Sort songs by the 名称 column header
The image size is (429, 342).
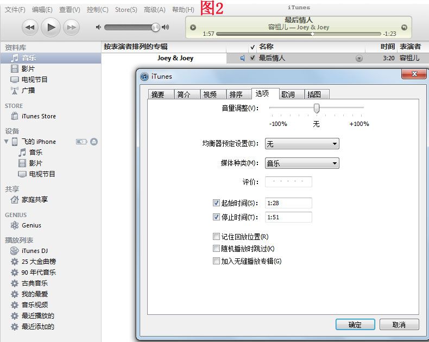tap(311, 47)
